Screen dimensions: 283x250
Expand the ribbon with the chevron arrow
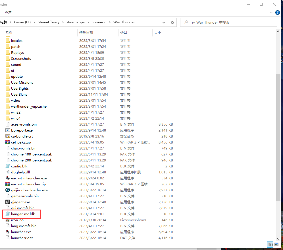coord(271,13)
